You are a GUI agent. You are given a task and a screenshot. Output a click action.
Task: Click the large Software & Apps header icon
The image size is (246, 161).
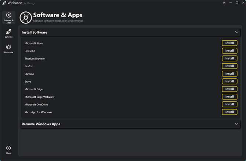[26, 18]
